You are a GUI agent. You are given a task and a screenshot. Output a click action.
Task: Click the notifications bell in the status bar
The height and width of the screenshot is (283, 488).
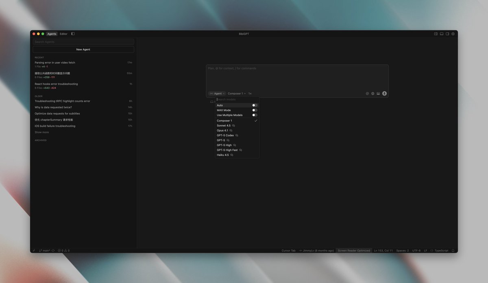pos(453,250)
